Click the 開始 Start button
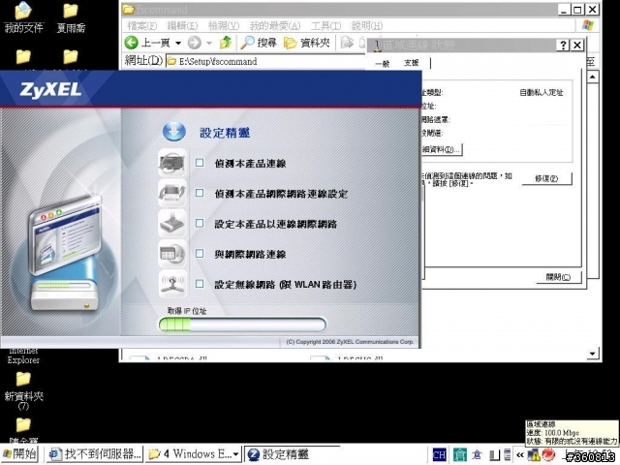The image size is (620, 465). 19,454
